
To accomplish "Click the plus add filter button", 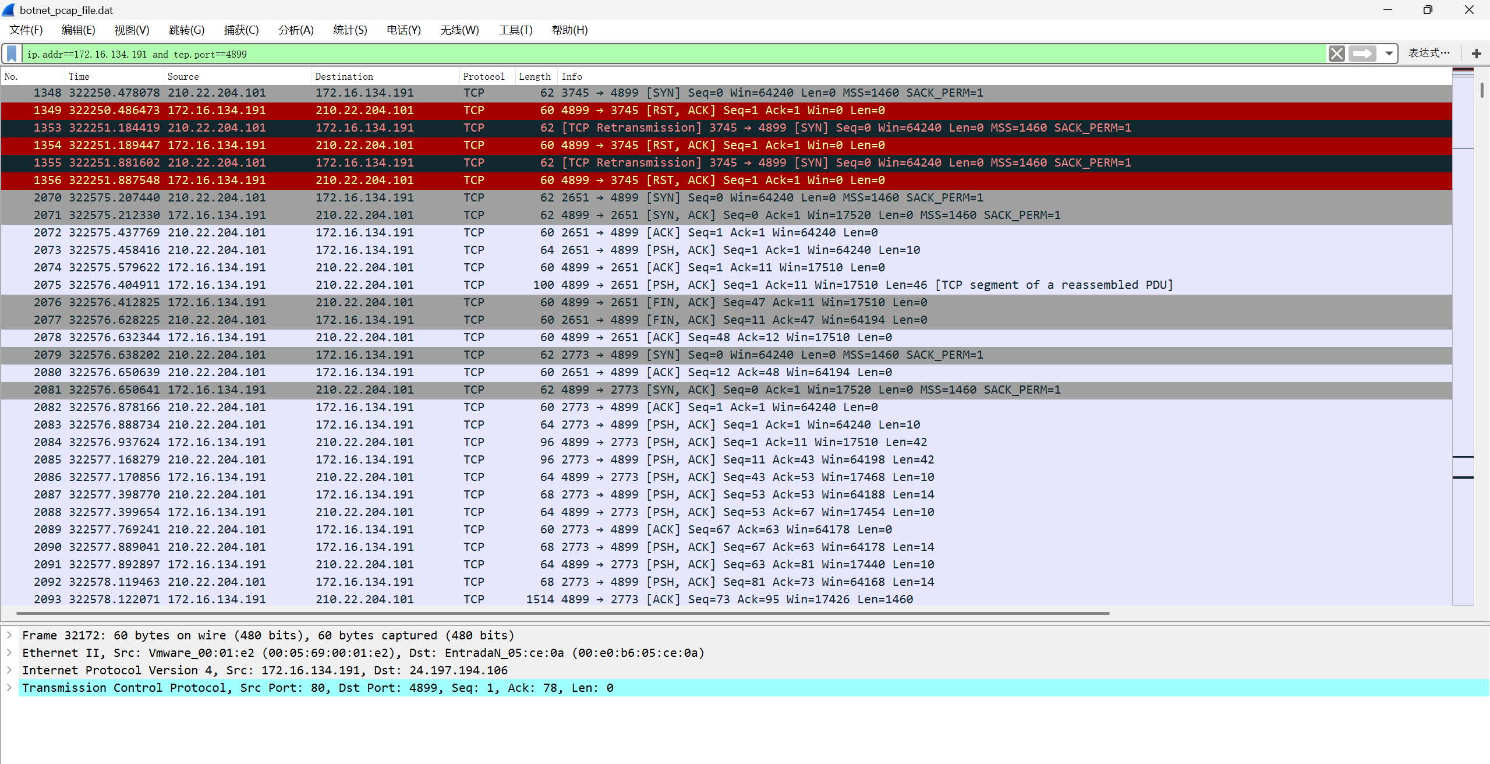I will pyautogui.click(x=1476, y=54).
